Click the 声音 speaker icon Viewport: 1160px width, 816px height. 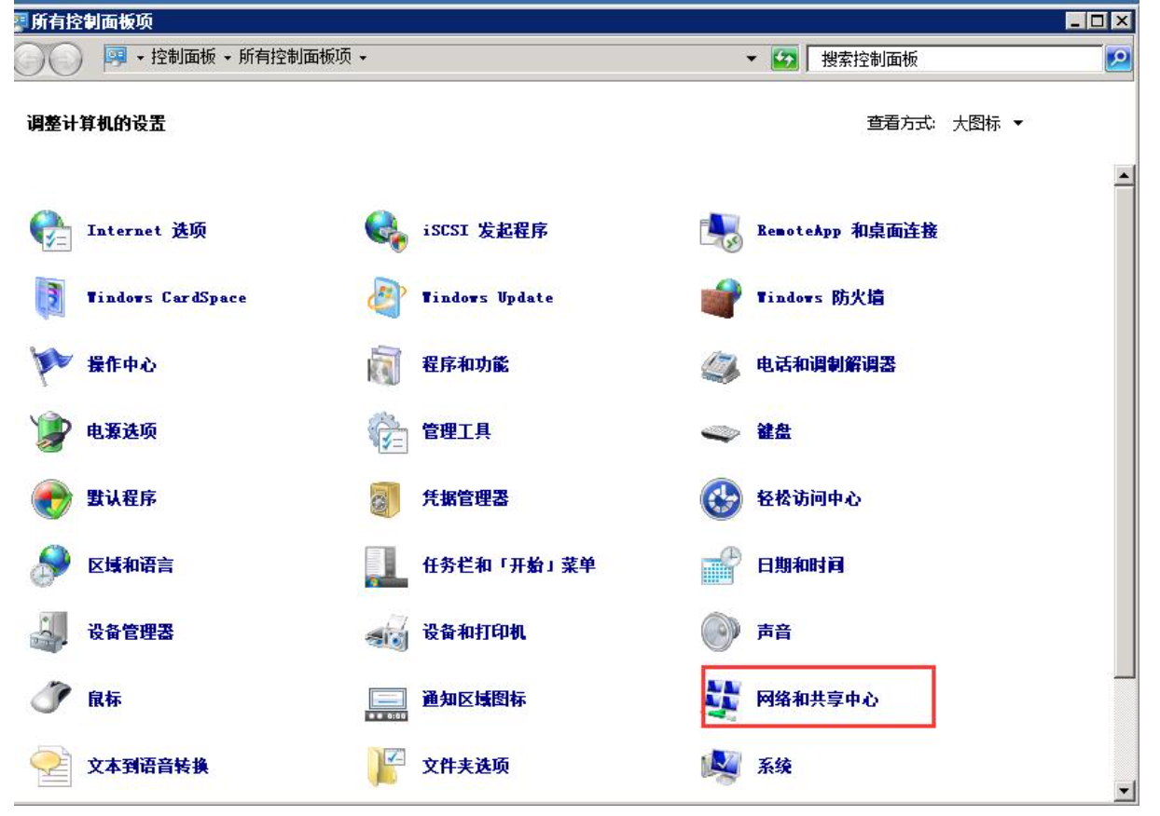point(719,632)
